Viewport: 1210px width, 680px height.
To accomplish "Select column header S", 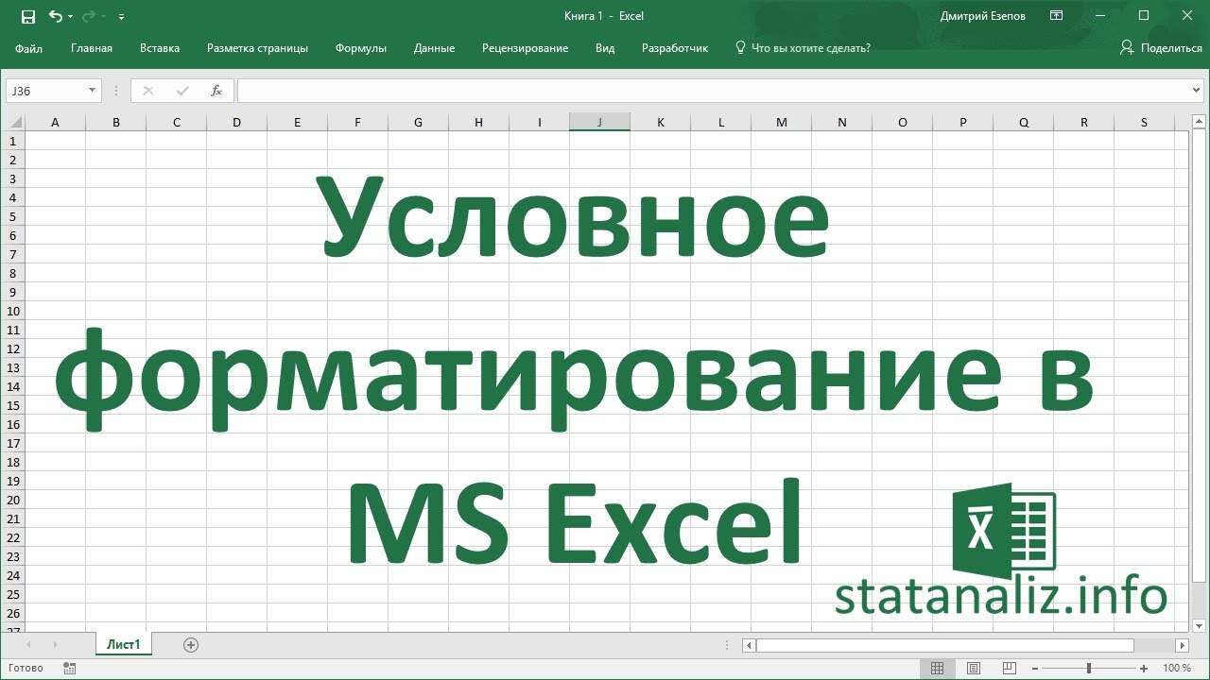I will 1144,122.
